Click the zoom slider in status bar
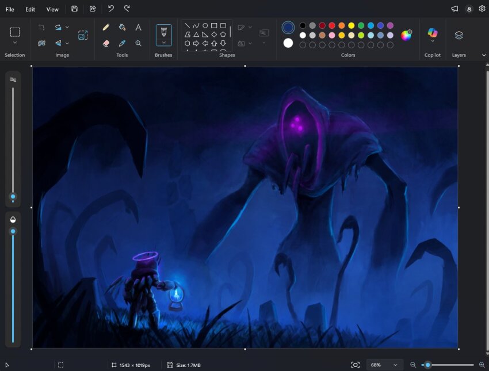The width and height of the screenshot is (489, 371). [x=447, y=365]
